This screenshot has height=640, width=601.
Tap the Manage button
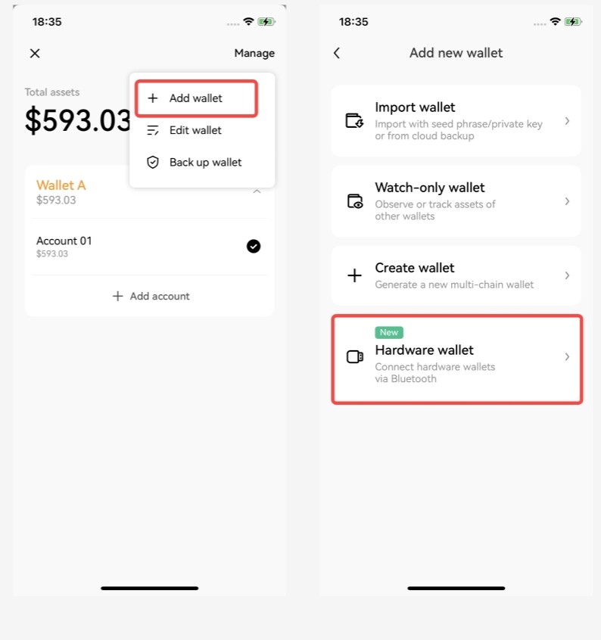pos(254,53)
